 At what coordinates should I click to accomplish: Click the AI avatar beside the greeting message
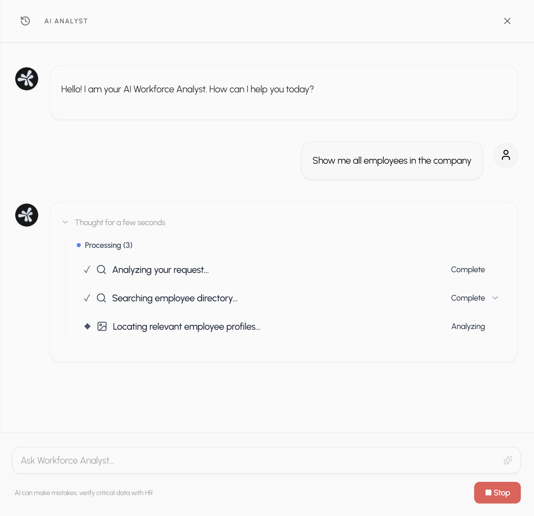27,79
